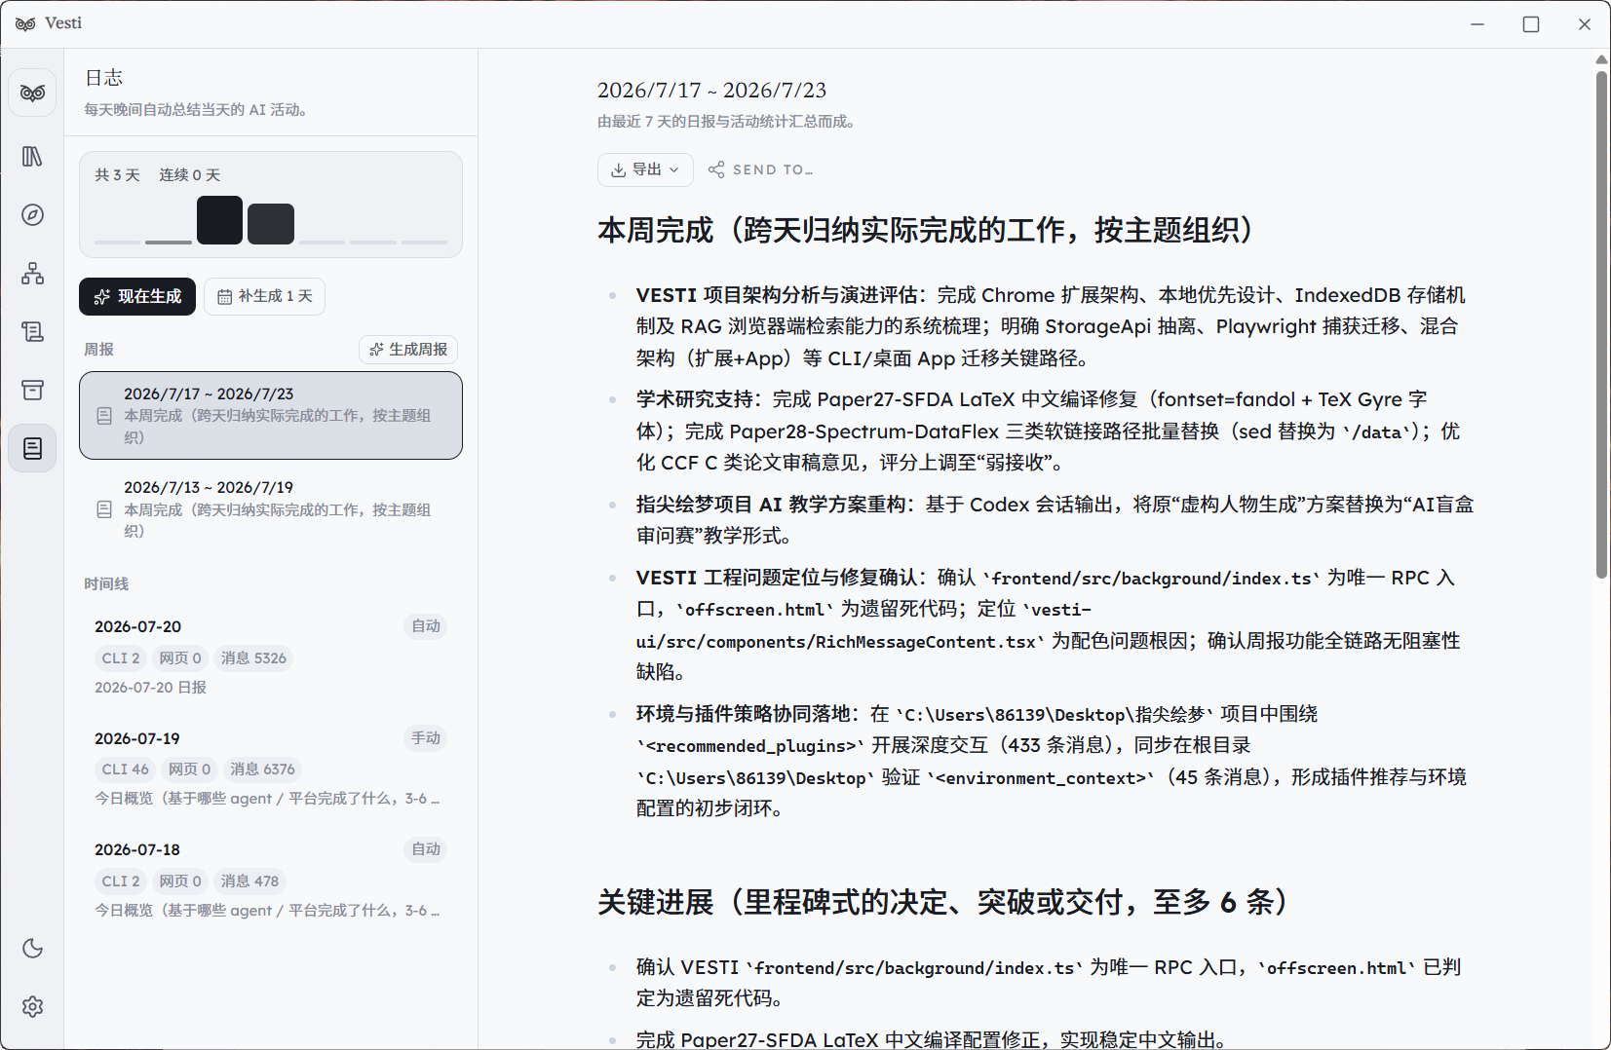Click the 手动 badge on 2026-07-19
This screenshot has height=1050, width=1611.
pyautogui.click(x=426, y=738)
